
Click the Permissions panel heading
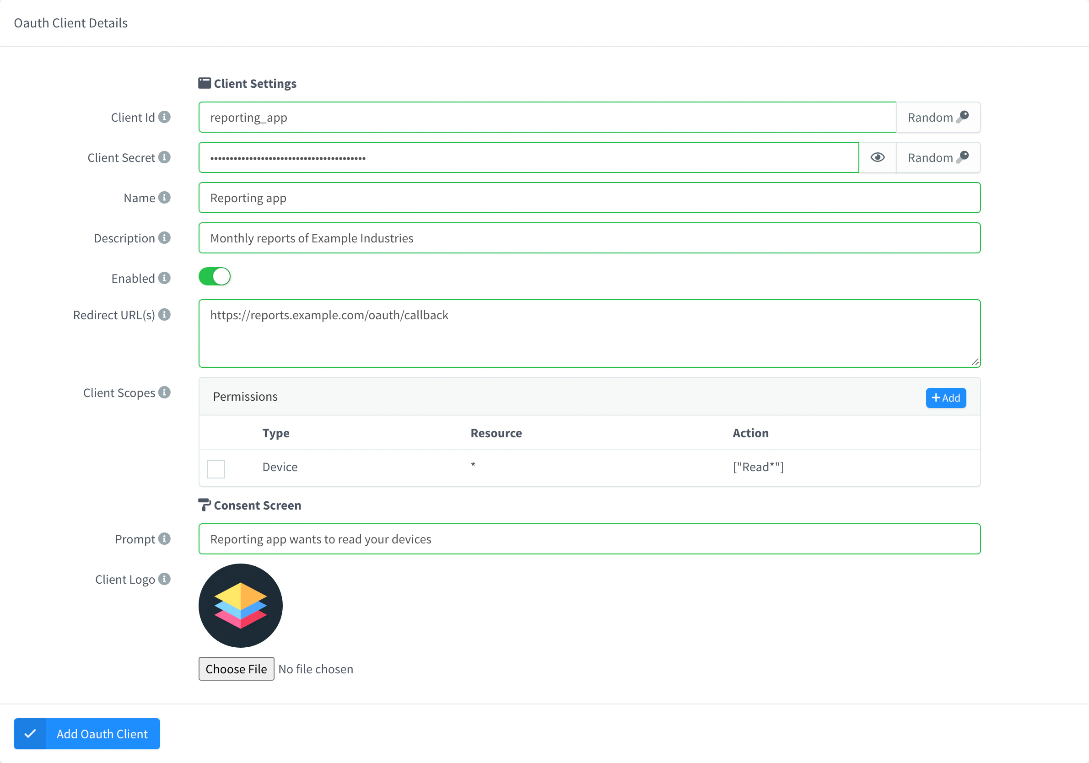coord(245,397)
